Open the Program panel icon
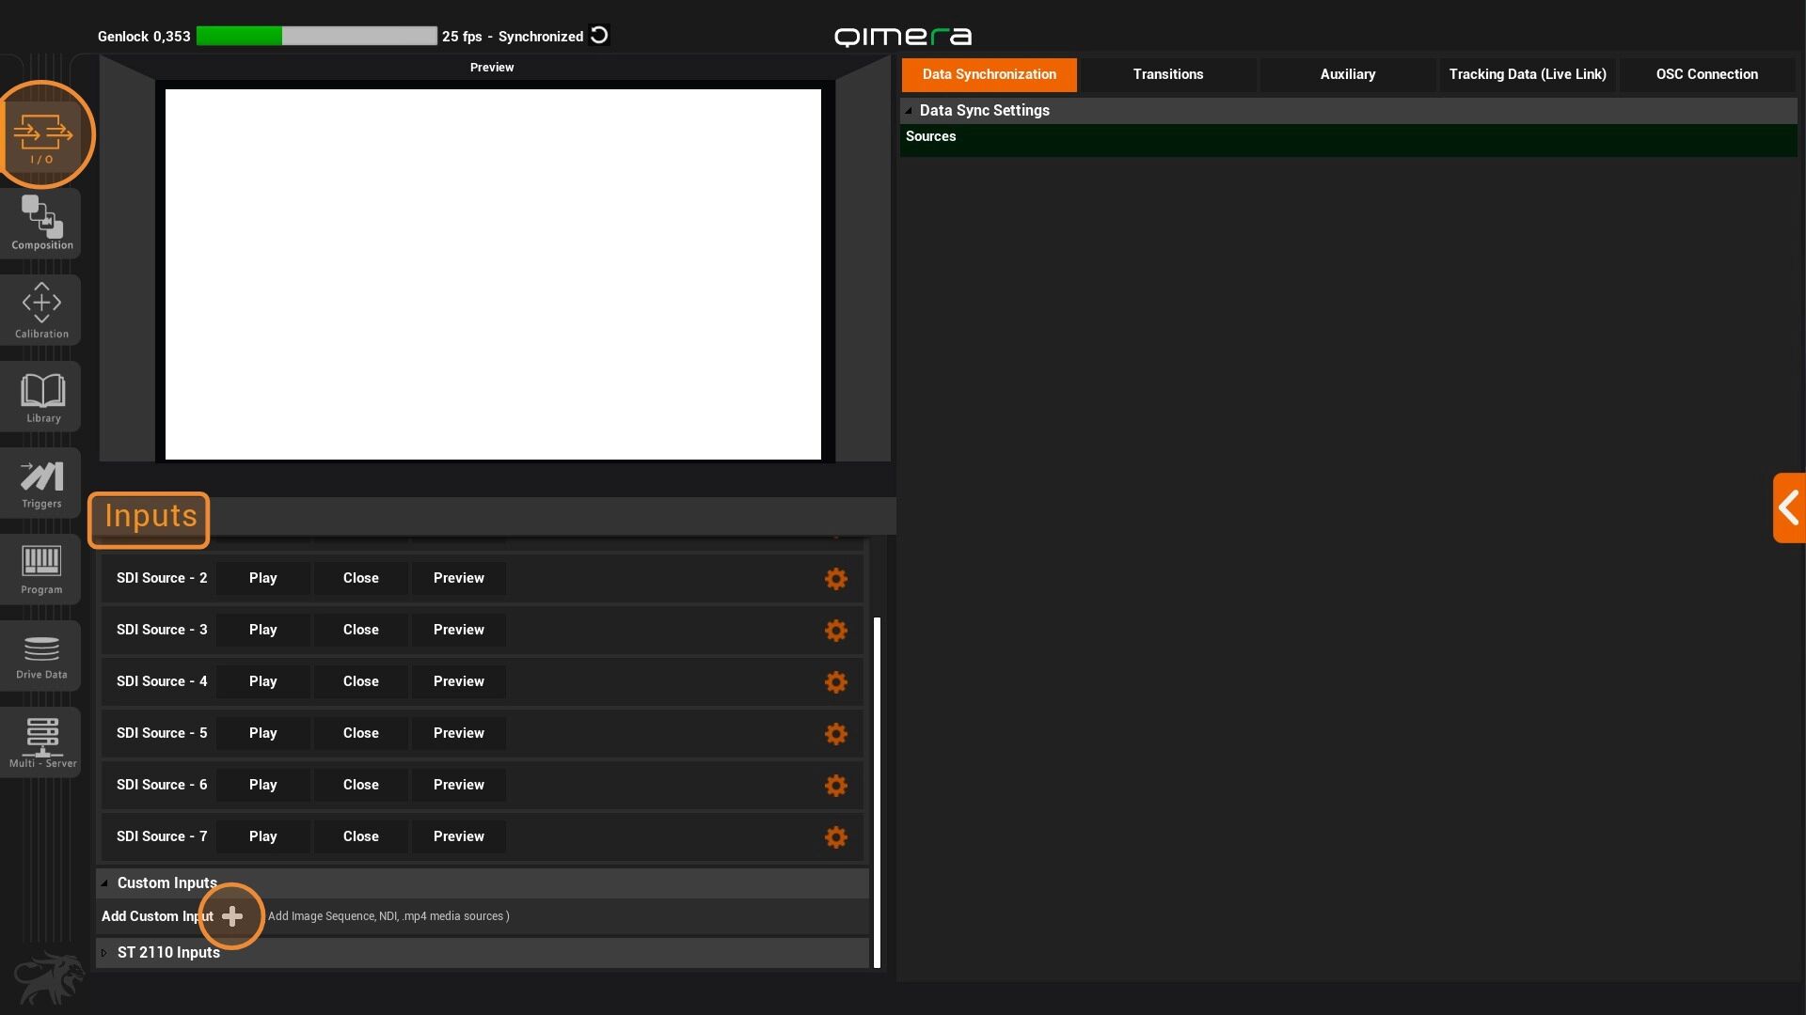 point(41,569)
